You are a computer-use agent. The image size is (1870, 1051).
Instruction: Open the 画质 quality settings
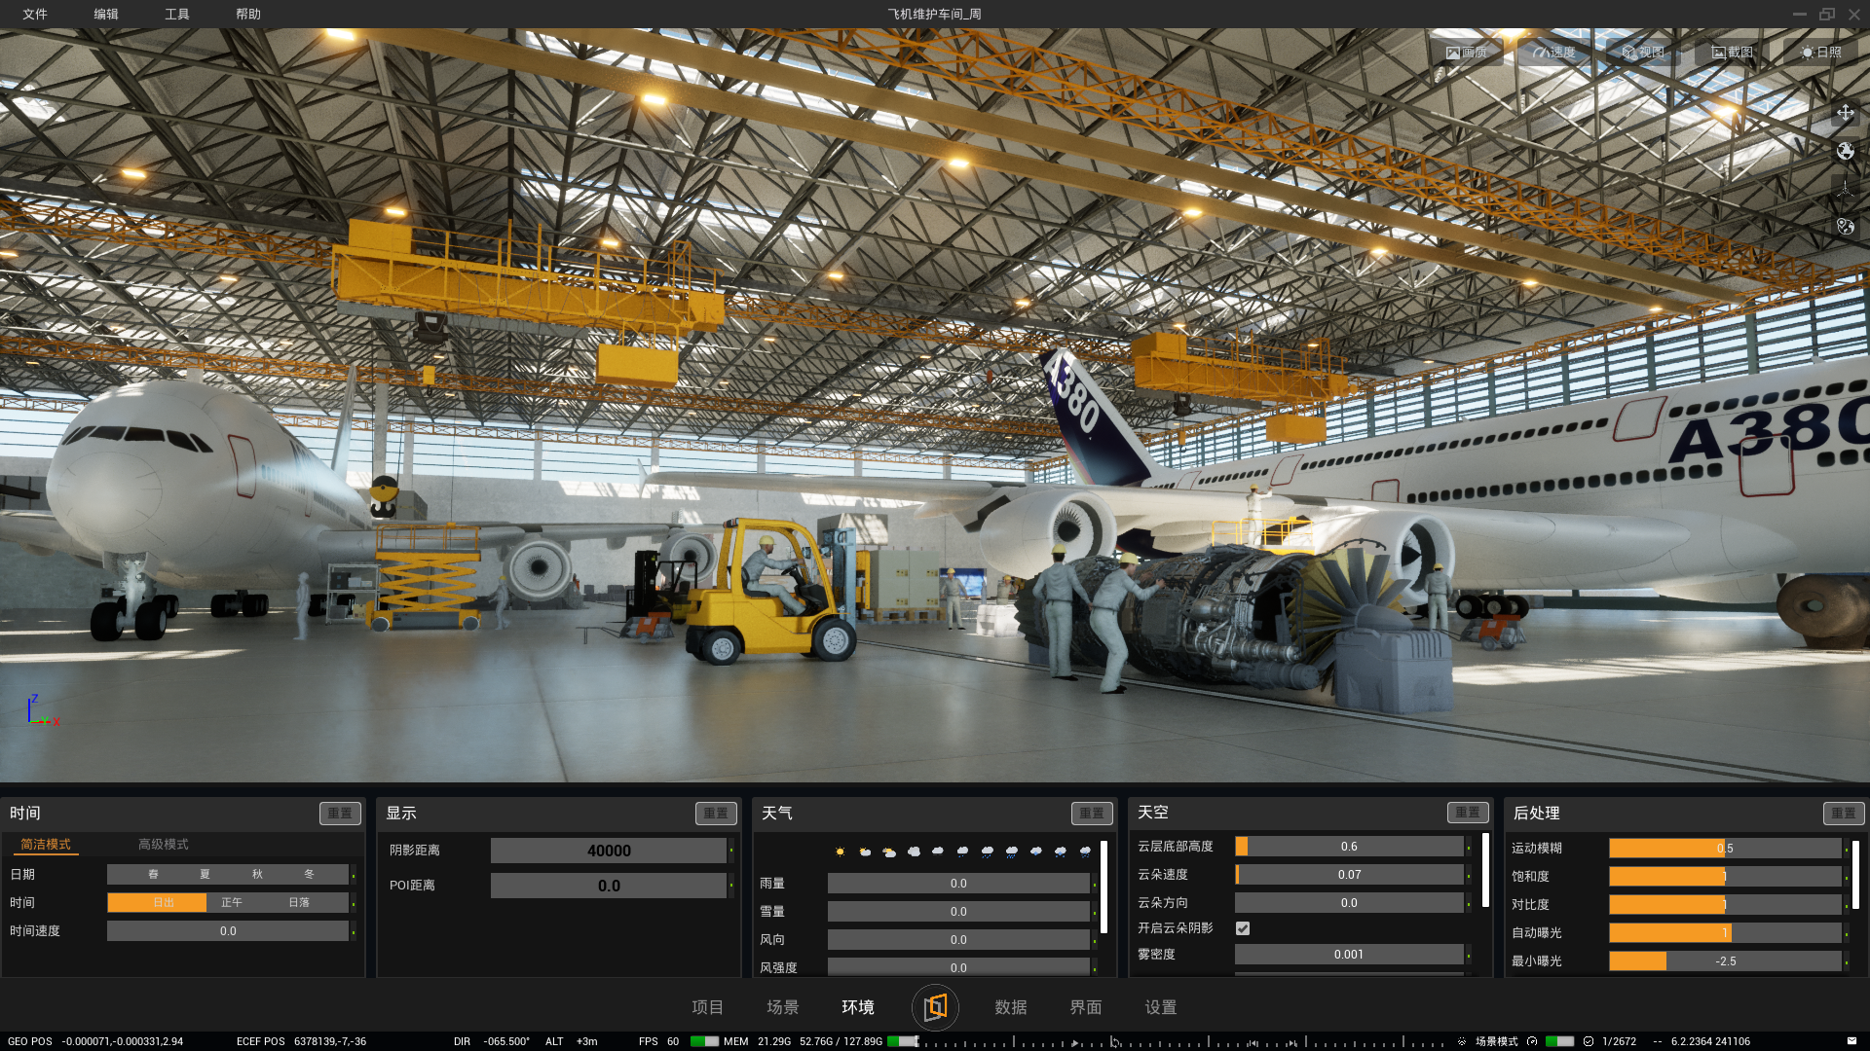click(1467, 53)
